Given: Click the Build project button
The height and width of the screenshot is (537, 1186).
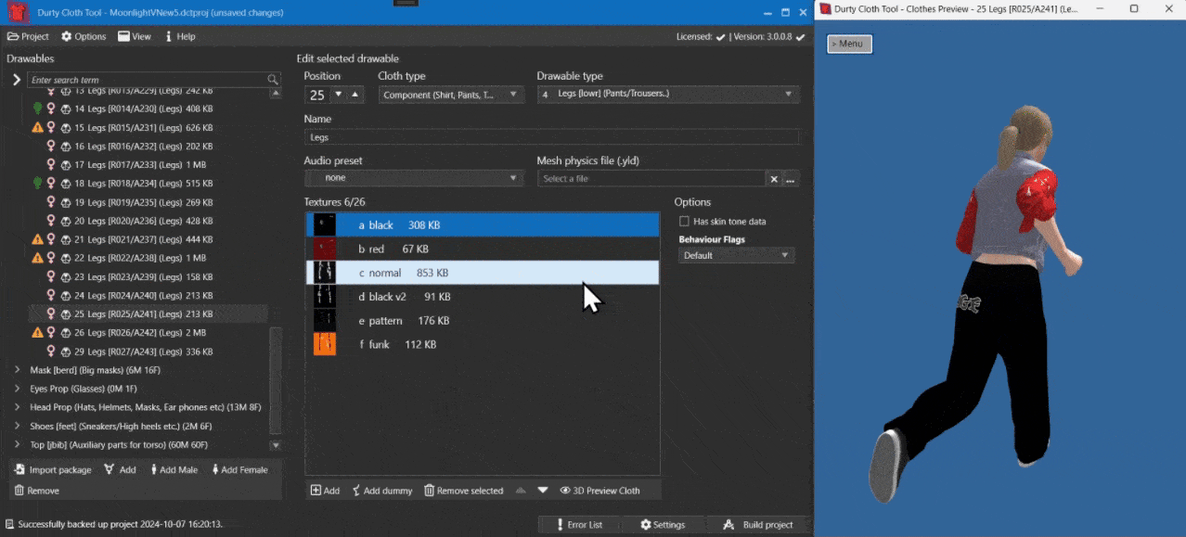Looking at the screenshot, I should point(758,525).
